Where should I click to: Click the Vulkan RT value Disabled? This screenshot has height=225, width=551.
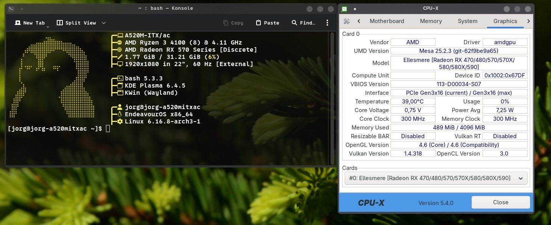pos(505,136)
